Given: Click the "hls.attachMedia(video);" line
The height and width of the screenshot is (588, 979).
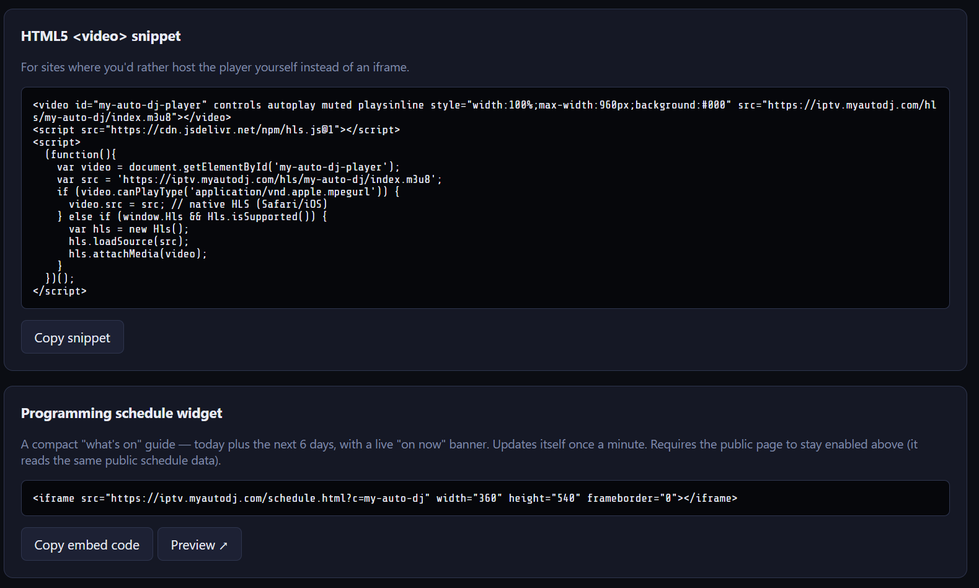Looking at the screenshot, I should (138, 254).
